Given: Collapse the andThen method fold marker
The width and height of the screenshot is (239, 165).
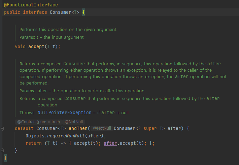Looking at the screenshot, I should click(2, 129).
